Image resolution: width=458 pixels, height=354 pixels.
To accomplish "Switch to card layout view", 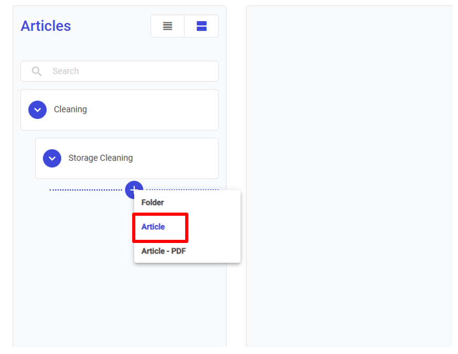I will click(201, 26).
